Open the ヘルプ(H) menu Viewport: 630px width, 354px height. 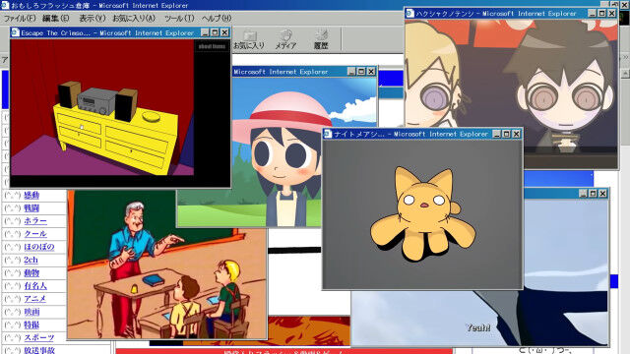[217, 19]
